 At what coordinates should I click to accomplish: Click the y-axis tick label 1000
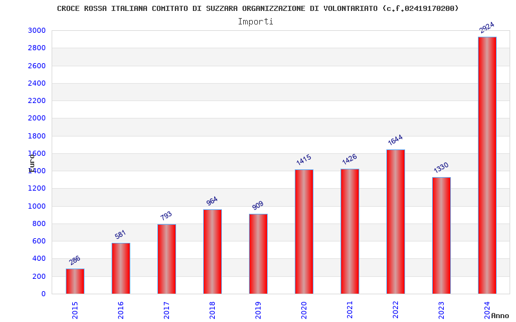[37, 206]
